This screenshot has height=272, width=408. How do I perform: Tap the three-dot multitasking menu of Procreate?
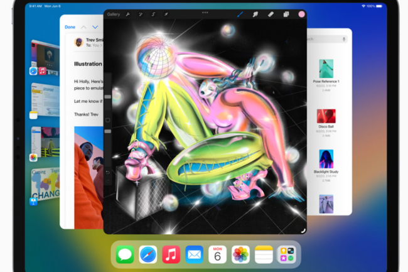pyautogui.click(x=205, y=13)
